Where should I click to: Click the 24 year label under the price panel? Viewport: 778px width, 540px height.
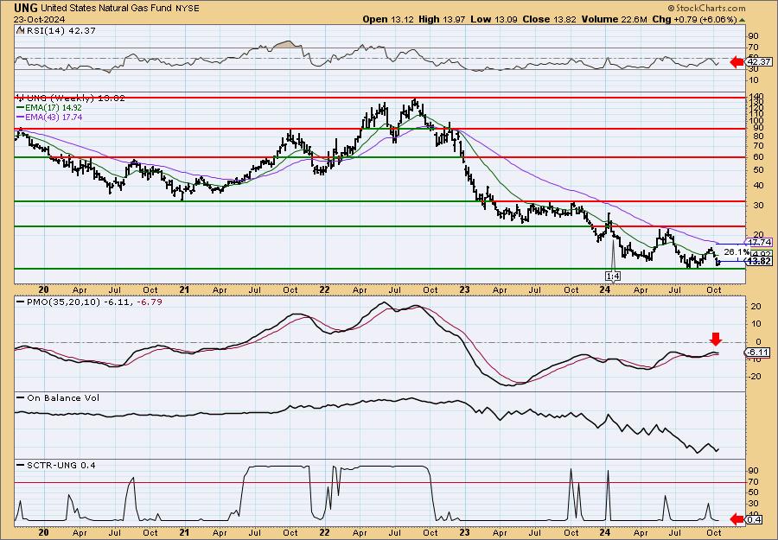tap(605, 289)
